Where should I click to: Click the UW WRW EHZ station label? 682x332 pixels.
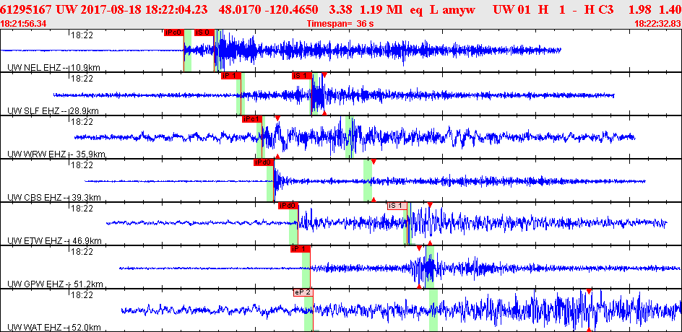tap(35, 154)
